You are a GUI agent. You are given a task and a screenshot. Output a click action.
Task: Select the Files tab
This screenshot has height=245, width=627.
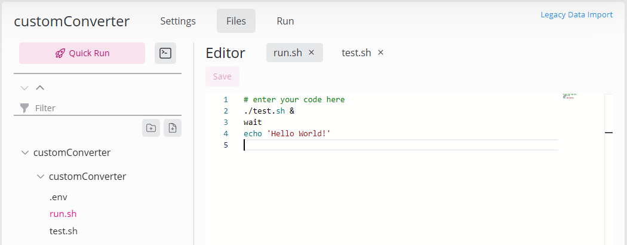tap(236, 21)
